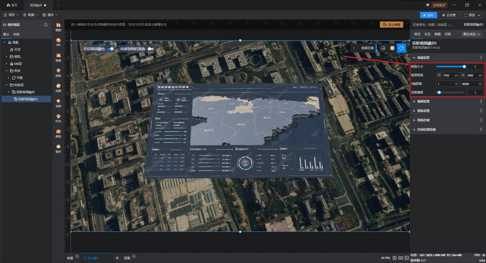Toggle the 开启视频融合 switch
Viewport: 486px width, 263px height.
111,49
